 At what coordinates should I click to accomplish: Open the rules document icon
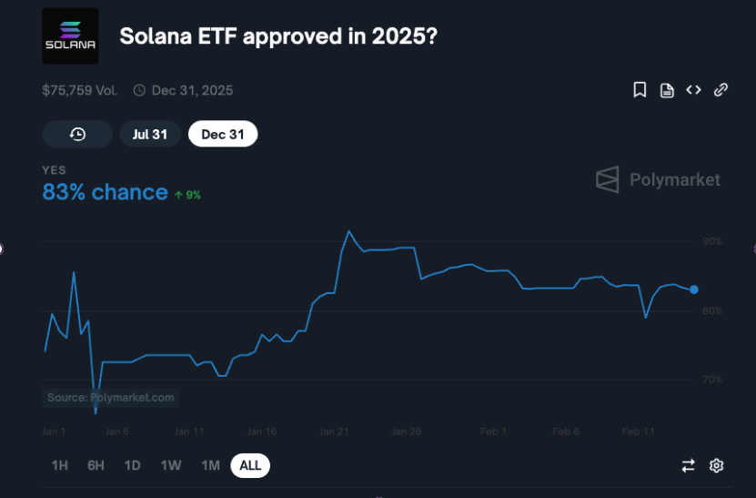point(667,89)
